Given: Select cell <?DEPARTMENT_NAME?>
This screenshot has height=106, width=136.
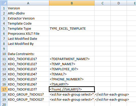Looking at the screenshot, I should (72, 59).
